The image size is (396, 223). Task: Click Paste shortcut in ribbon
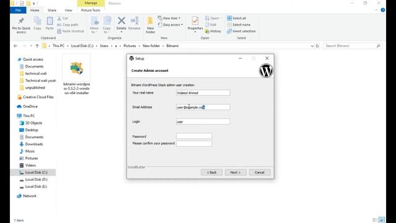pos(71,31)
